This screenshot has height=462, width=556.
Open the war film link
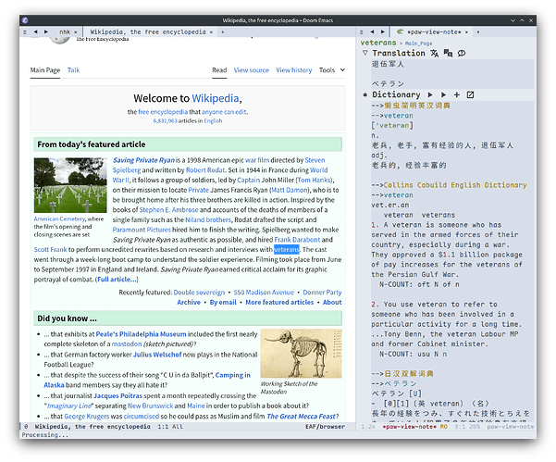pos(257,160)
